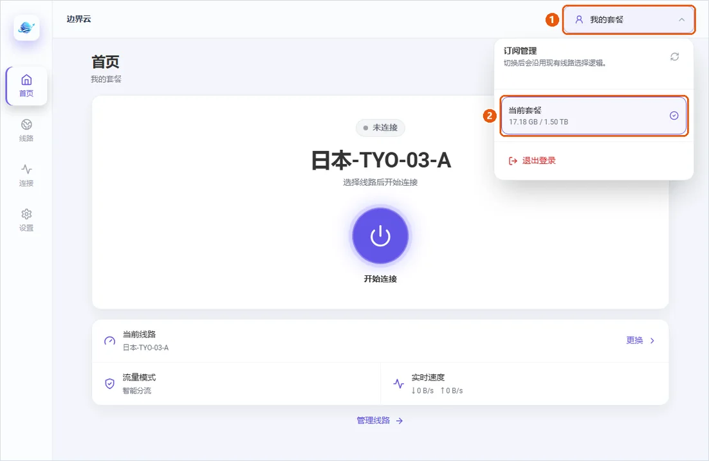Click the logout arrow icon
The width and height of the screenshot is (709, 461).
tap(513, 161)
